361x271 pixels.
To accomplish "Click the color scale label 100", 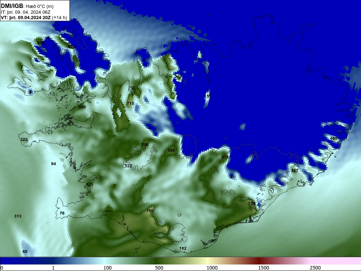I will point(108,268).
